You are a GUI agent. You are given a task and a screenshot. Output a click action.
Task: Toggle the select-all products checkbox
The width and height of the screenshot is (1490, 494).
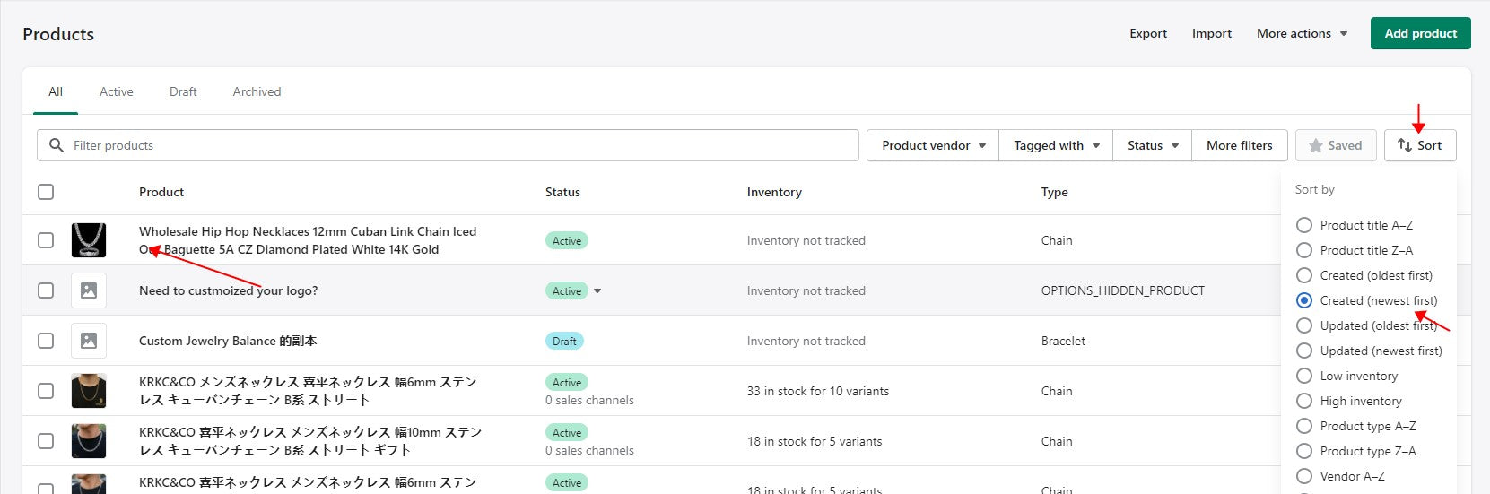[46, 192]
